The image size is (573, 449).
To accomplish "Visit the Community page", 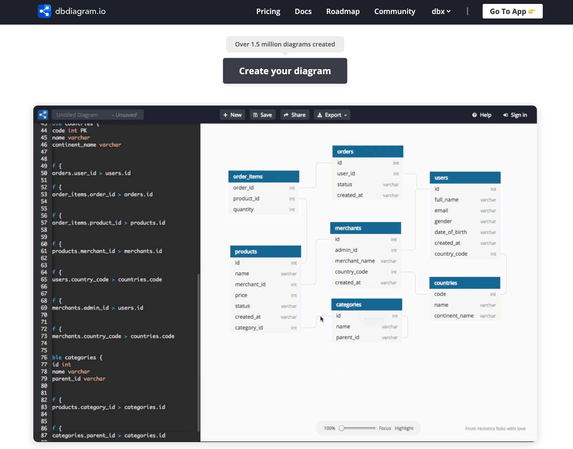I will (x=394, y=11).
